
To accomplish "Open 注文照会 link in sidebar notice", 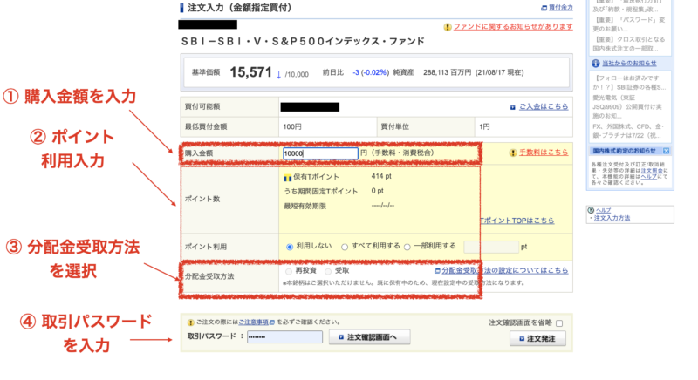I will (652, 171).
